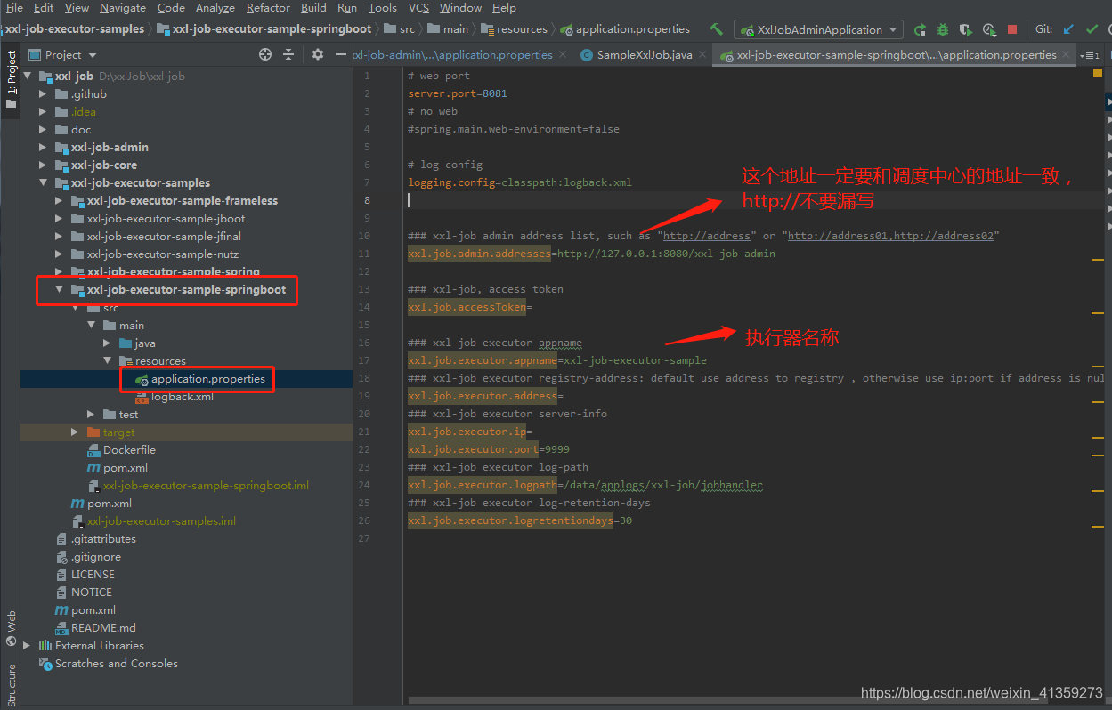Image resolution: width=1112 pixels, height=710 pixels.
Task: Click the locate-file crosshair in Project panel
Action: (264, 54)
